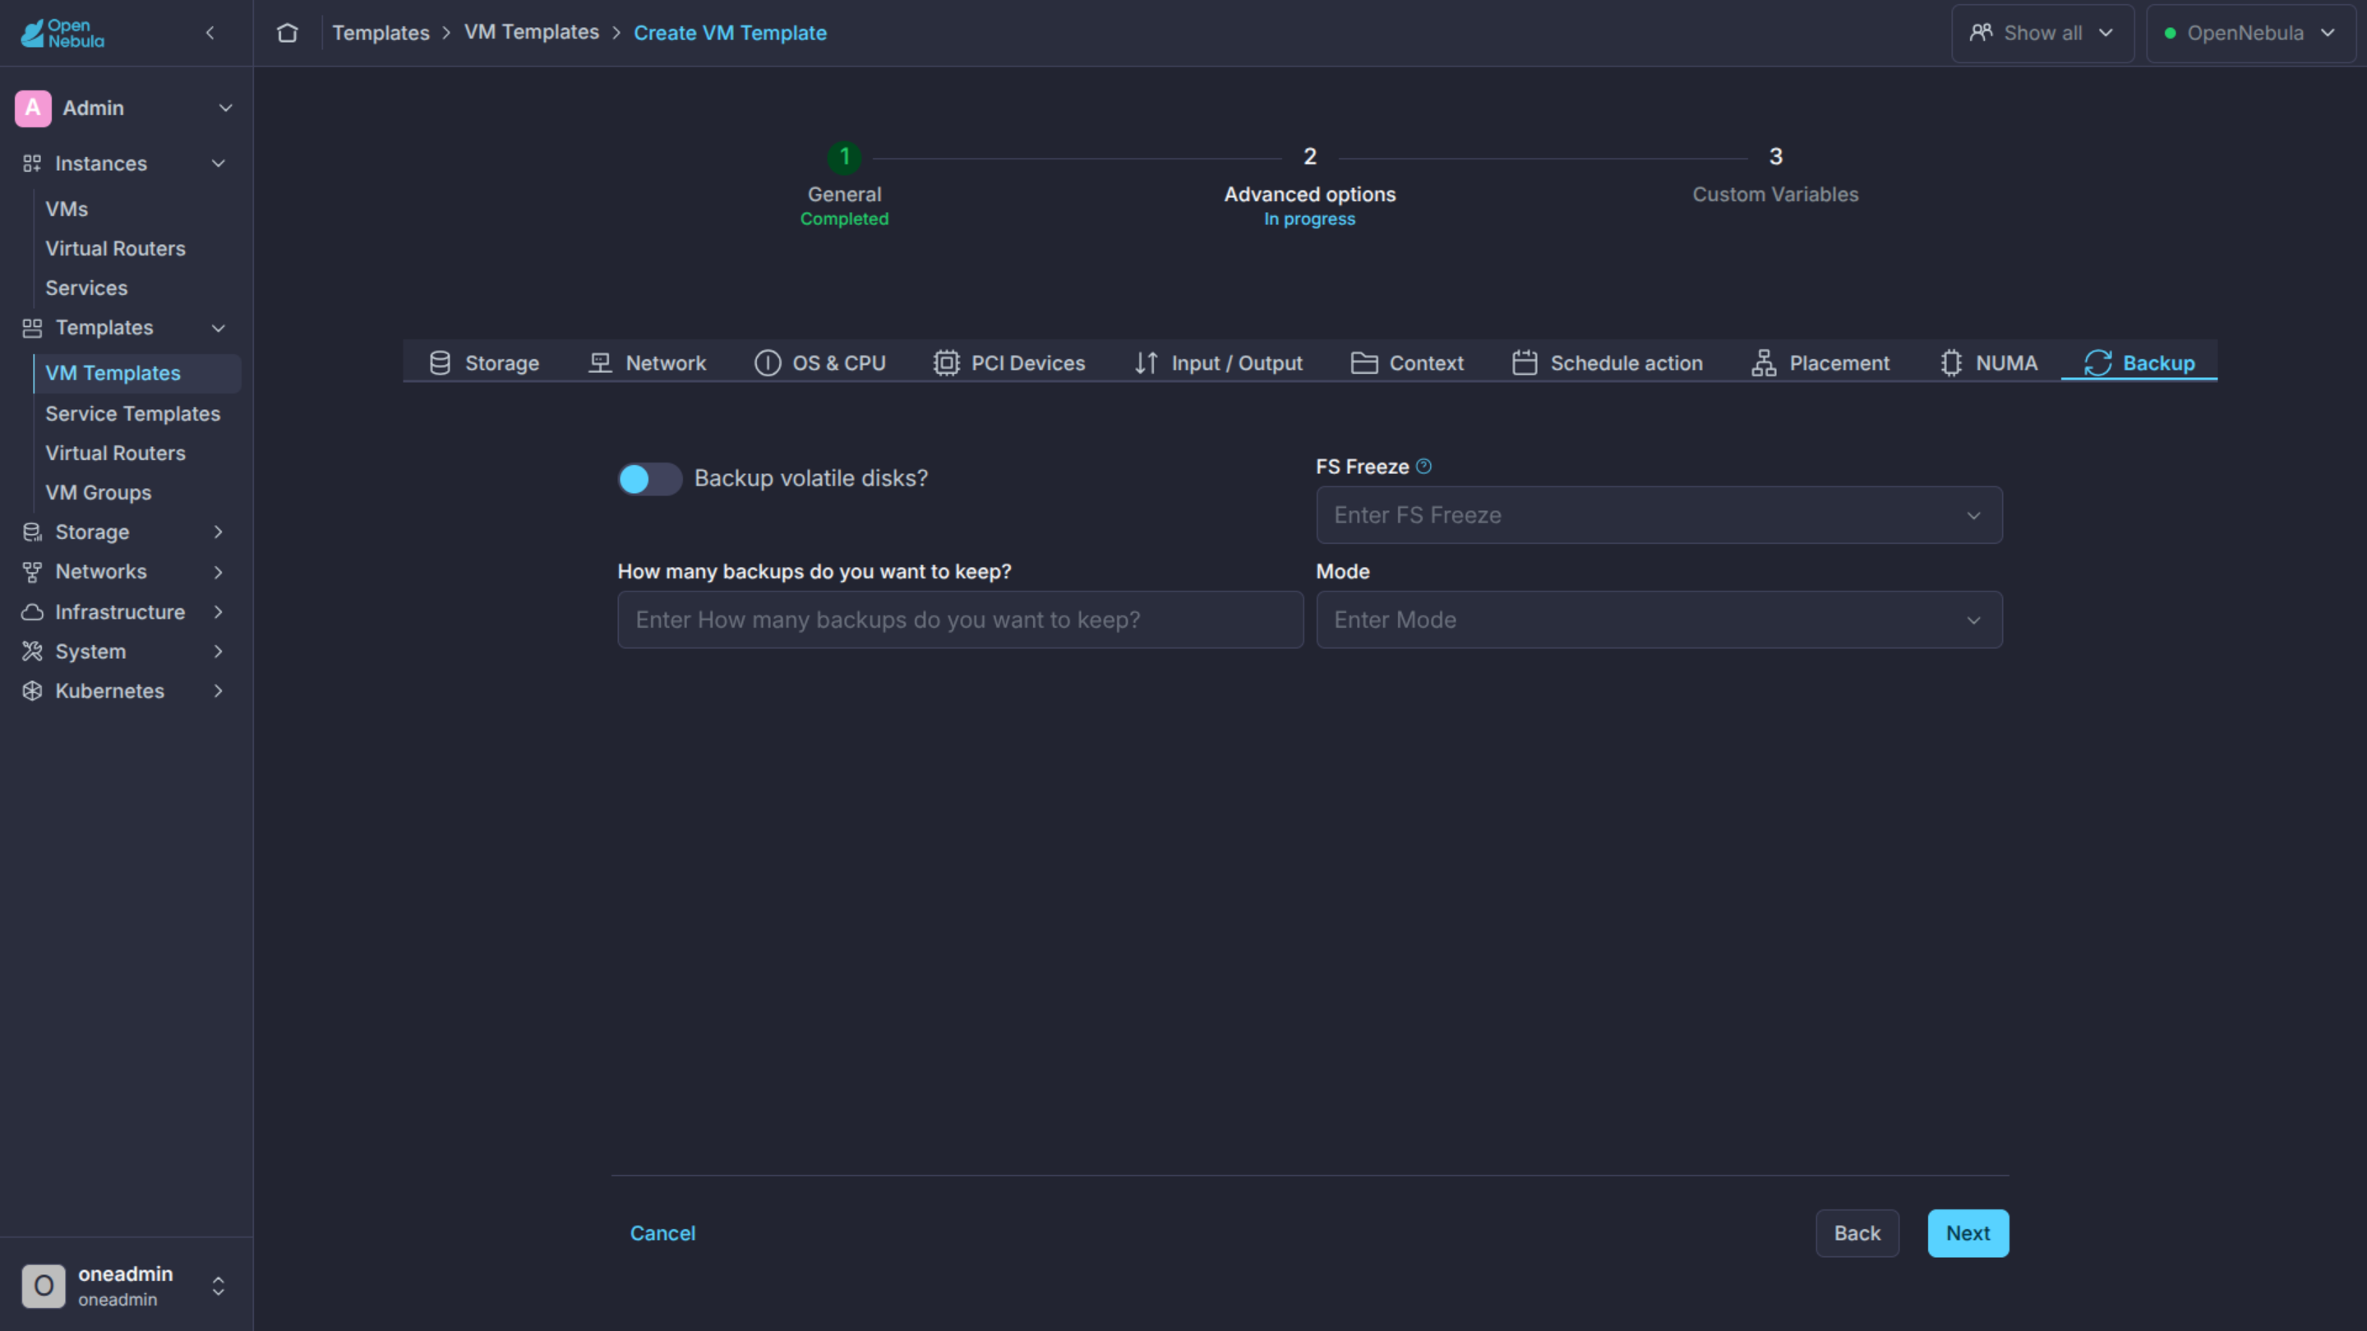
Task: Click the green OpenNebula zone status dot
Action: (x=2170, y=33)
